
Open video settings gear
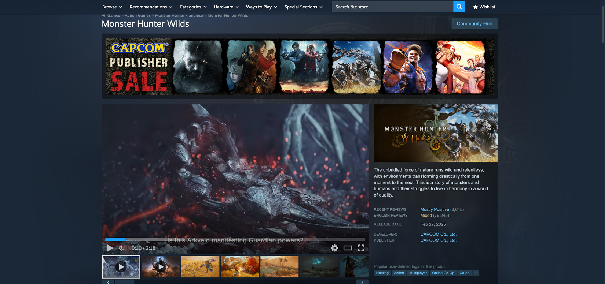pos(334,248)
